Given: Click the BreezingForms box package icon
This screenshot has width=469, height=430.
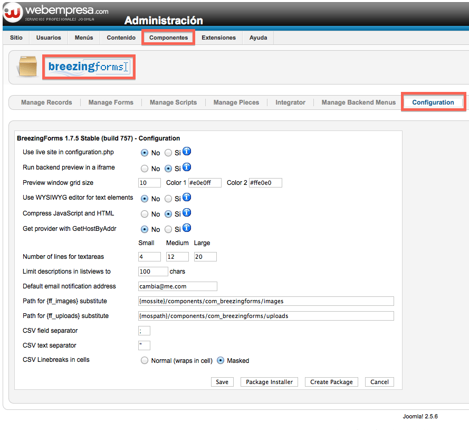Looking at the screenshot, I should click(27, 66).
